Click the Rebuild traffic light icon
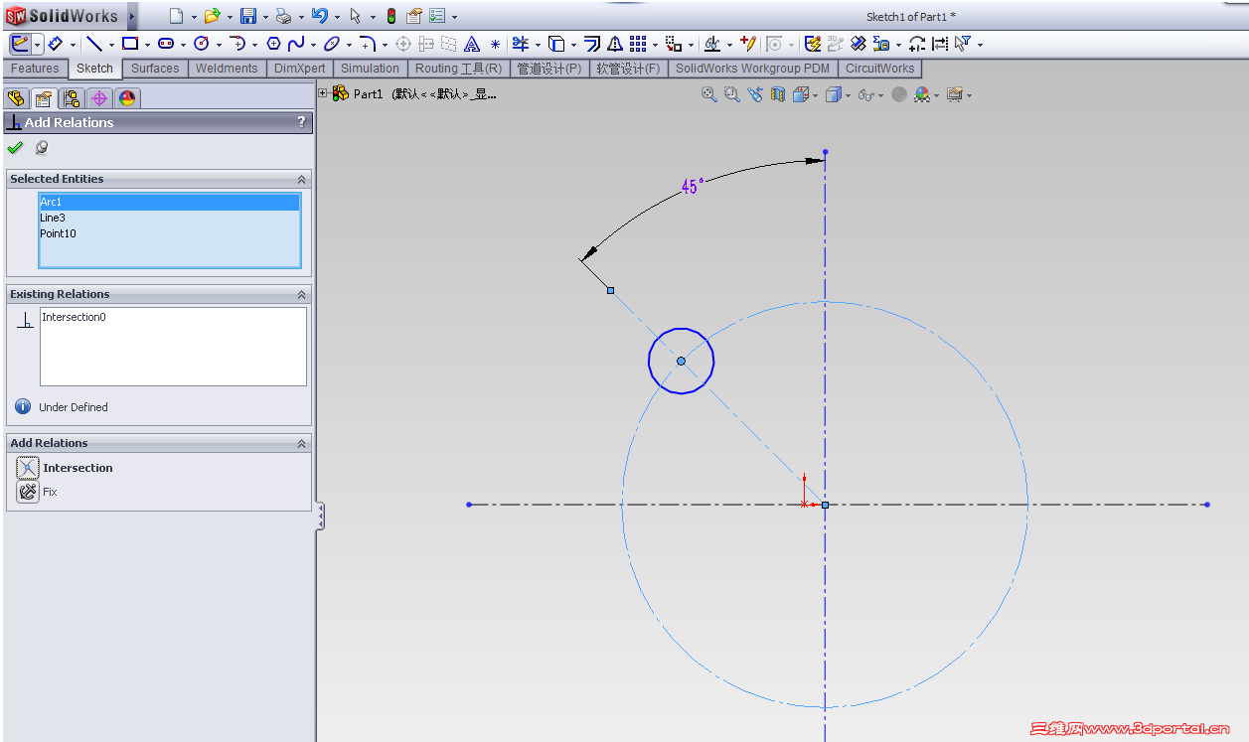This screenshot has width=1249, height=742. 390,16
